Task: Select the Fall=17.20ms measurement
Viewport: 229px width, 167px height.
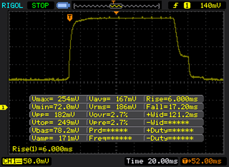Action: coord(172,107)
